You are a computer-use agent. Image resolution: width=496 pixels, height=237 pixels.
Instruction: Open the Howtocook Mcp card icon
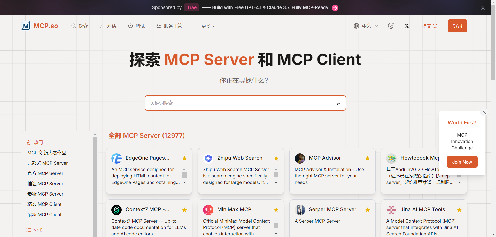pyautogui.click(x=392, y=158)
